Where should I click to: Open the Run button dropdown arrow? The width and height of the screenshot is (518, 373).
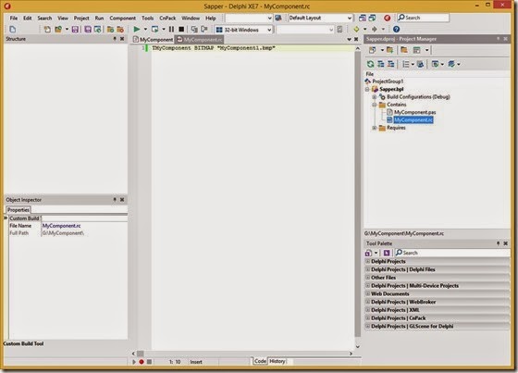[145, 30]
